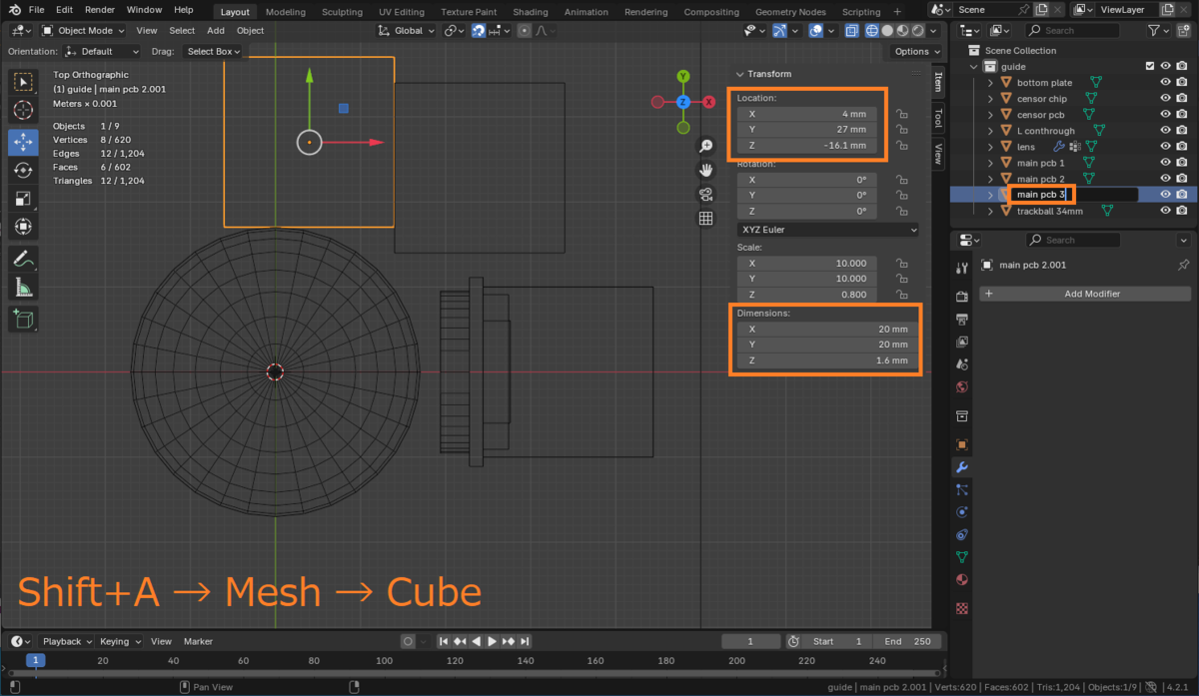
Task: Open the Tool properties tab icon
Action: [x=962, y=268]
